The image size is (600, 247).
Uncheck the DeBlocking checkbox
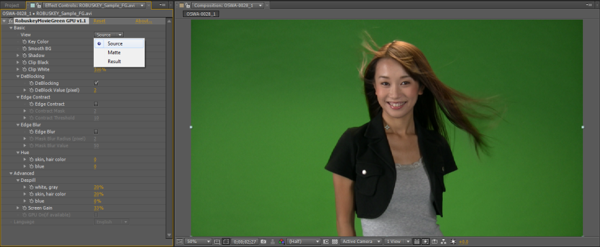[96, 83]
